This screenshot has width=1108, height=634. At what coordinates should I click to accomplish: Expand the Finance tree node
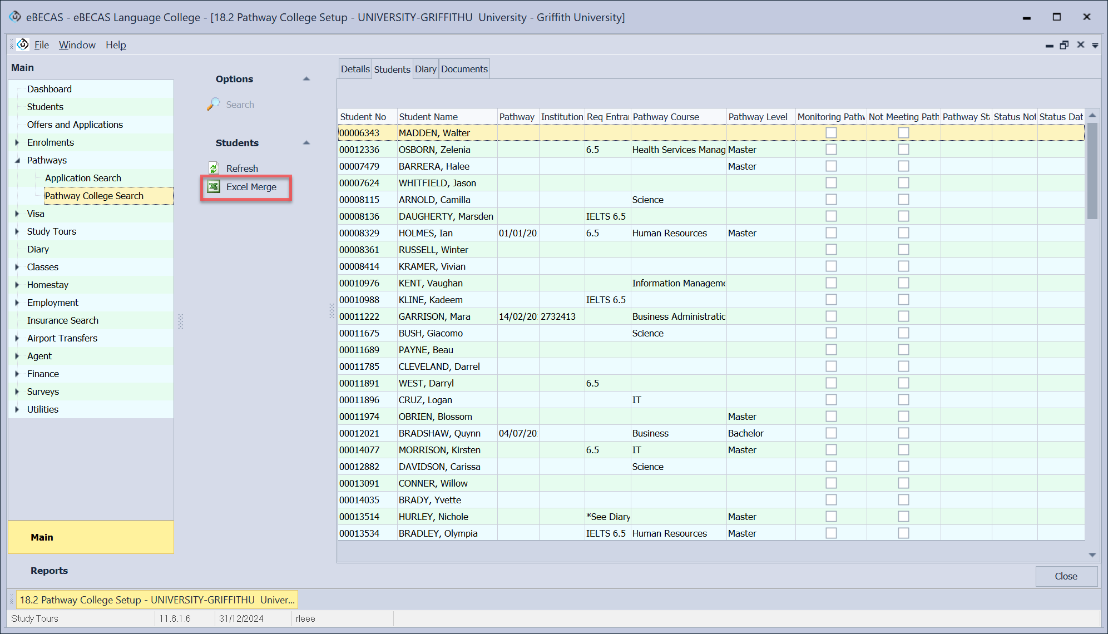tap(17, 374)
